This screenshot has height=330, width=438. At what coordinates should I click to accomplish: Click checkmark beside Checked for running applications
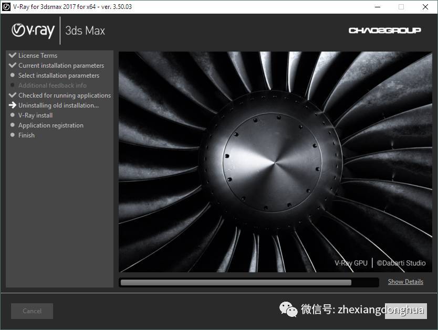(x=13, y=95)
